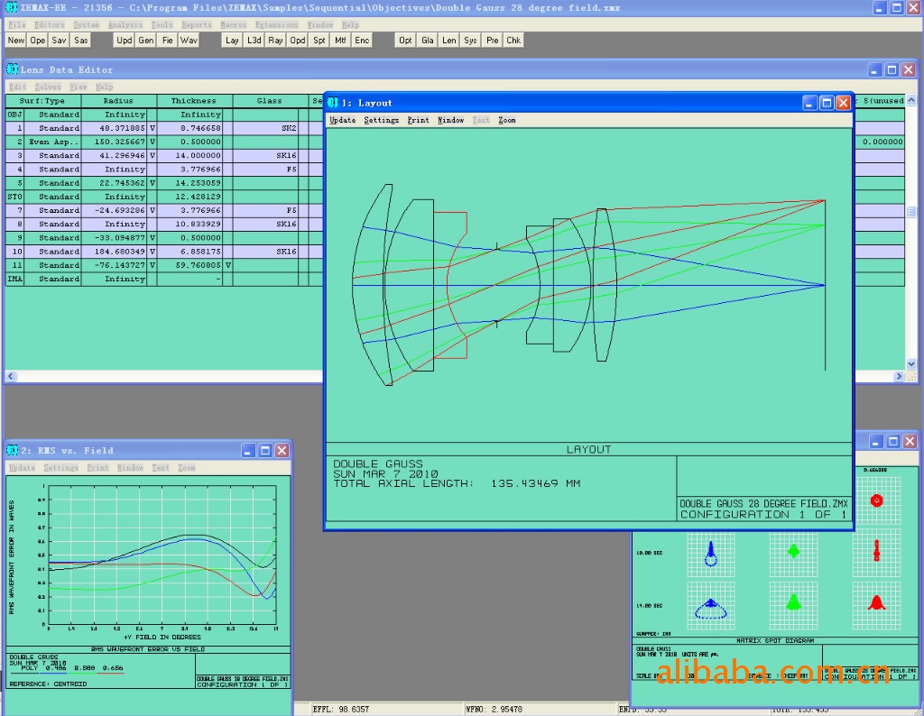Viewport: 924px width, 716px height.
Task: Click the New toolbar button
Action: [16, 40]
